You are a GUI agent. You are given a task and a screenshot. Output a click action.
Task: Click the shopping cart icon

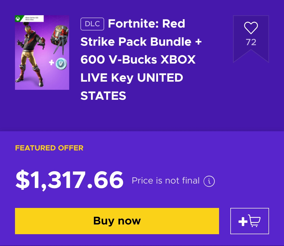(254, 221)
